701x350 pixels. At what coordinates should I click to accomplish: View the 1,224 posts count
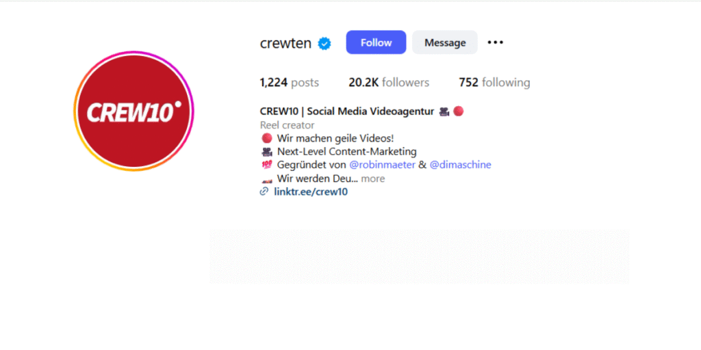click(x=290, y=83)
